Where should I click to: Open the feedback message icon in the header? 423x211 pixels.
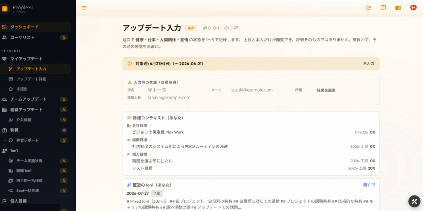point(383,8)
